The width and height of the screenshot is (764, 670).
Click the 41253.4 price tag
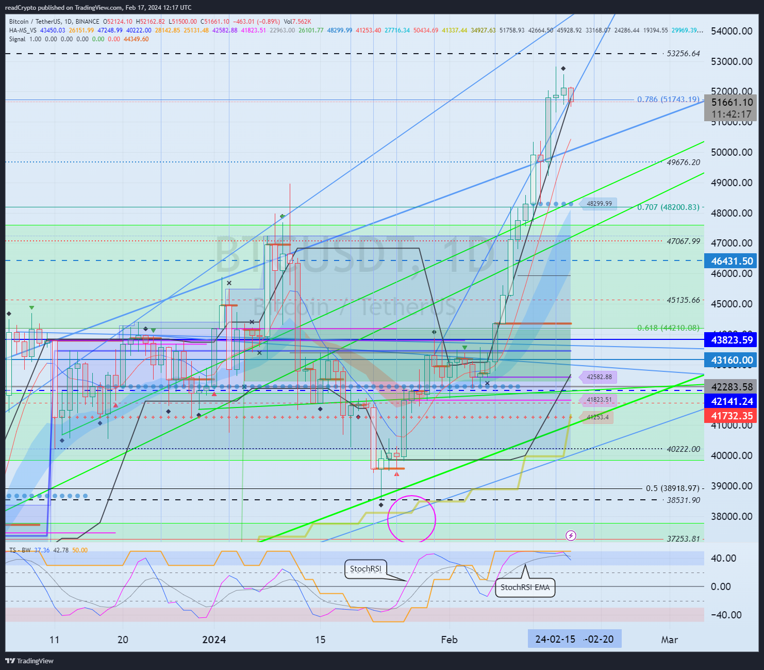point(597,417)
